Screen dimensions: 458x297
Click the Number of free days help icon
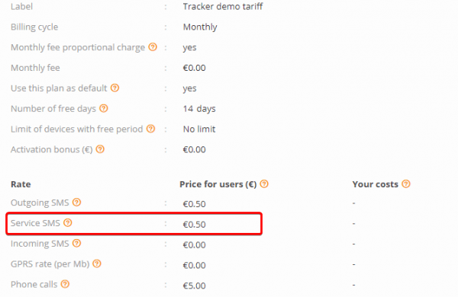(104, 108)
